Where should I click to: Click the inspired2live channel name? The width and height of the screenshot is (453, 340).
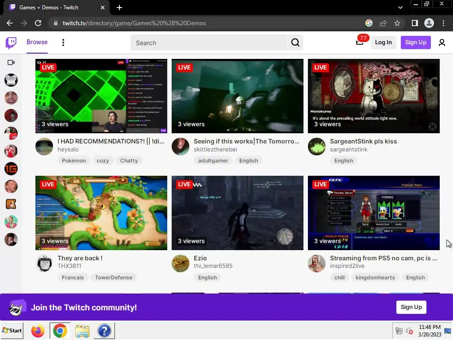pos(347,266)
